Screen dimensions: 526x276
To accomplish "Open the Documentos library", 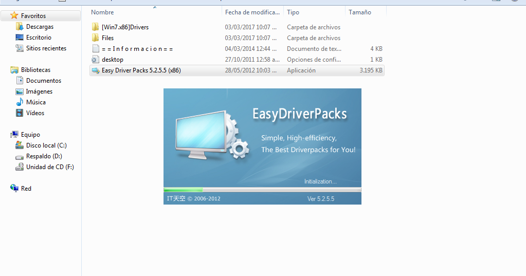I will pyautogui.click(x=44, y=81).
